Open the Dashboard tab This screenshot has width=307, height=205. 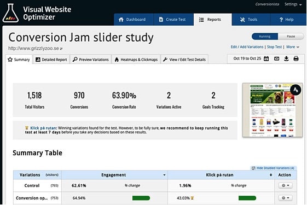134,20
